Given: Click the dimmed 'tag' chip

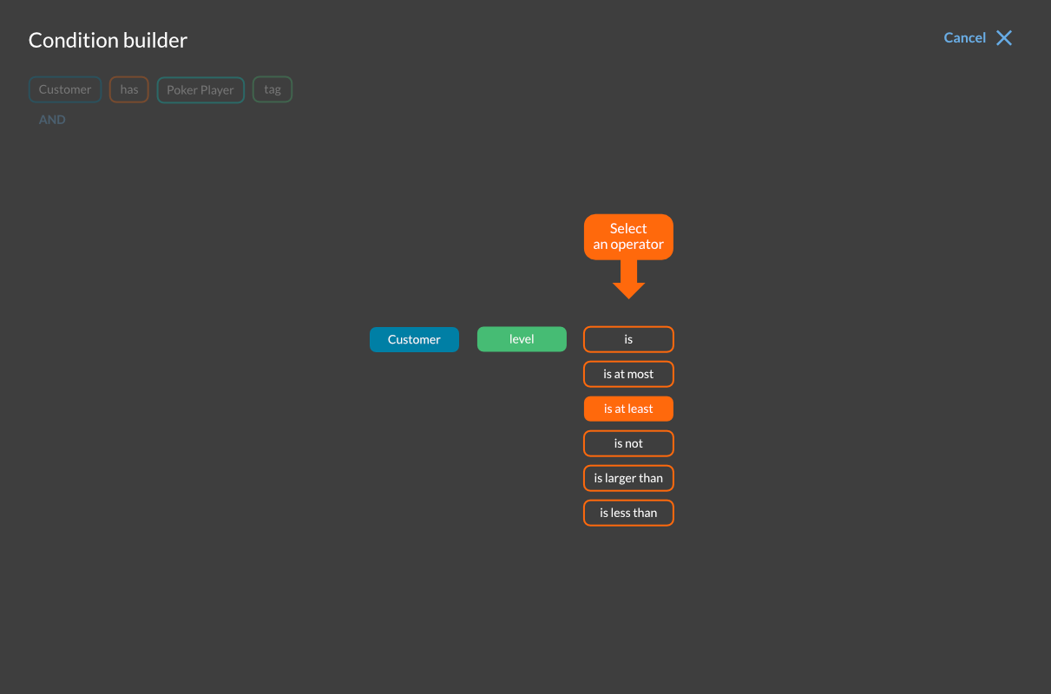Looking at the screenshot, I should (x=273, y=89).
